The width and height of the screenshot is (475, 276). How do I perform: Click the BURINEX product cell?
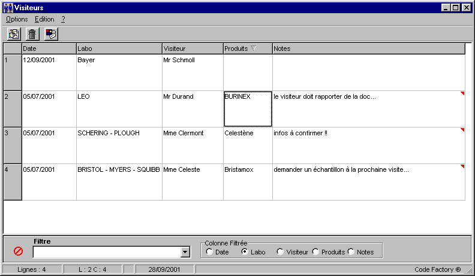(x=248, y=109)
